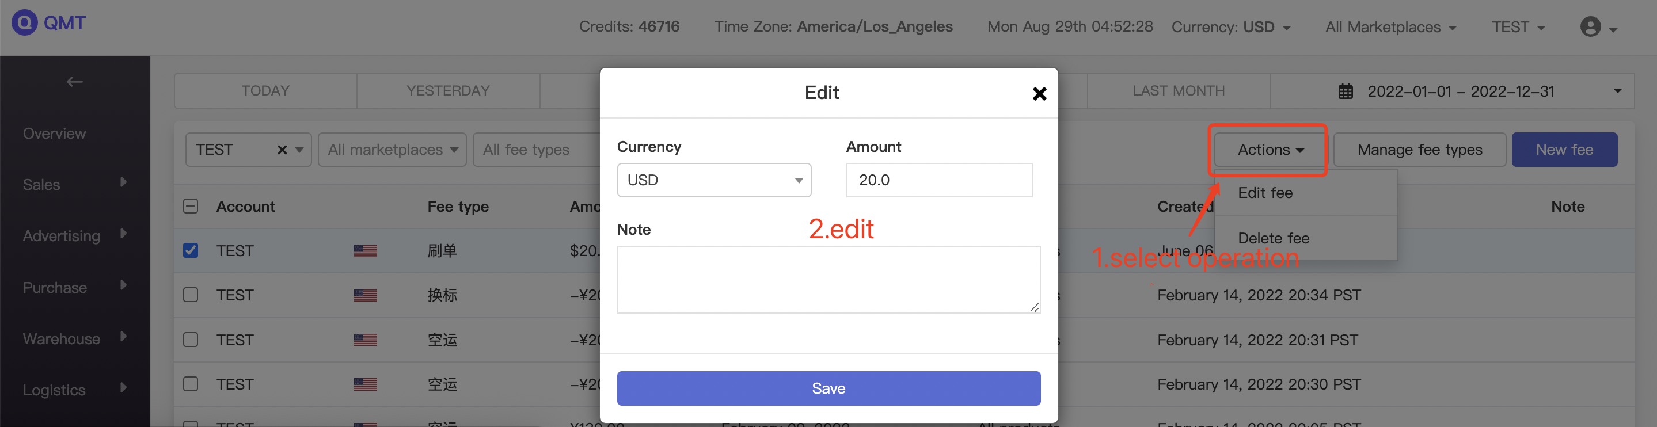Image resolution: width=1657 pixels, height=427 pixels.
Task: Click the calendar icon in date range
Action: tap(1345, 91)
